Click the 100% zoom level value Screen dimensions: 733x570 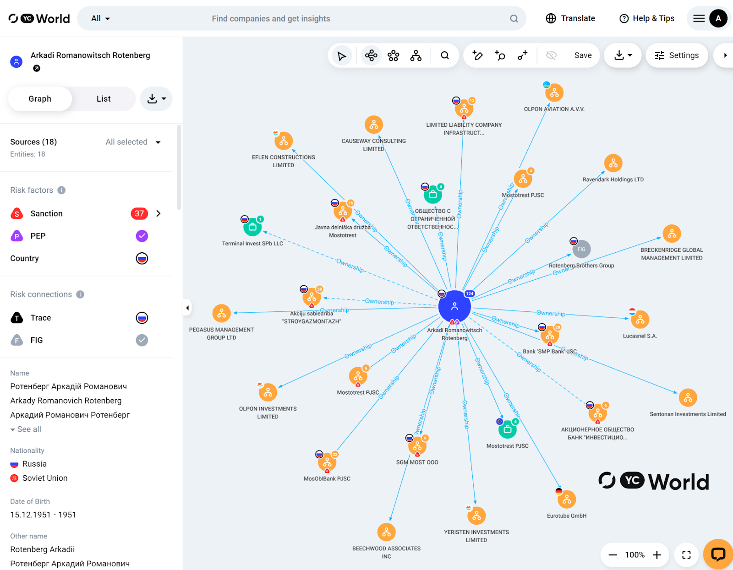(x=635, y=555)
